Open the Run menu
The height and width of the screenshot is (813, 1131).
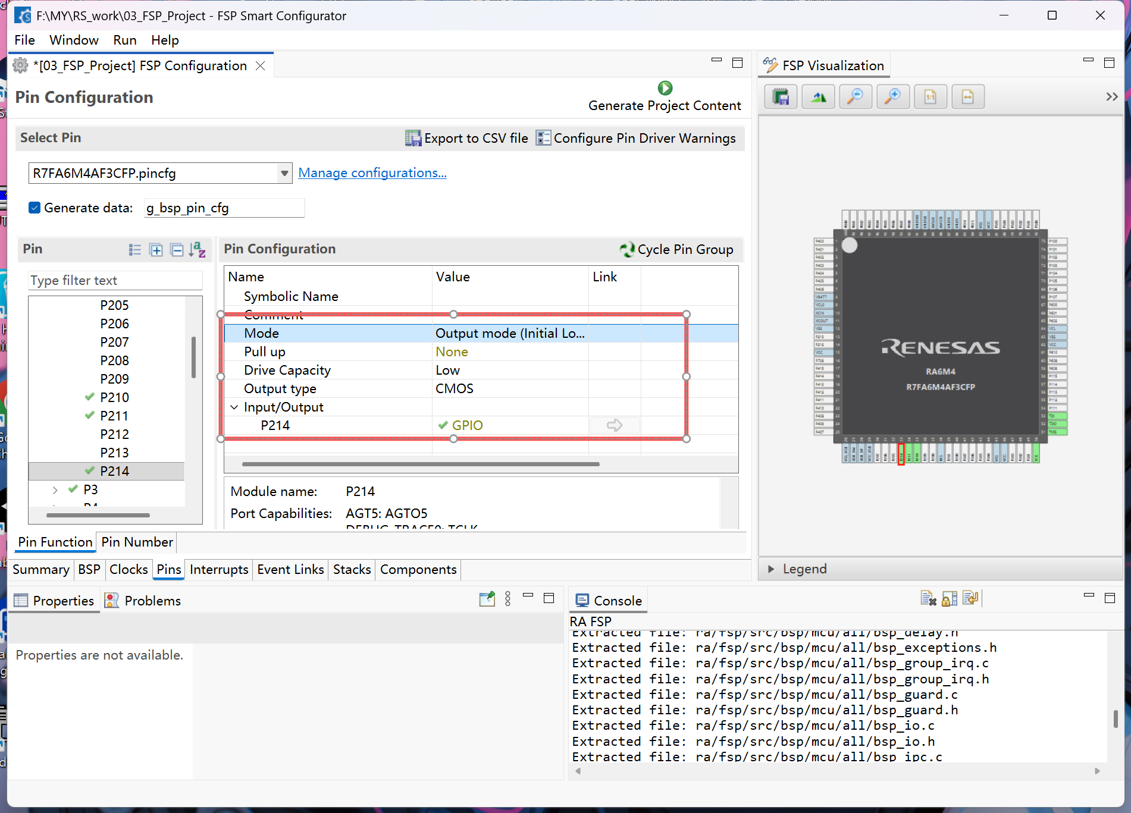(125, 40)
